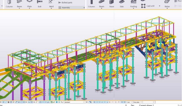Toggle the select bolts switch

click(24, 102)
